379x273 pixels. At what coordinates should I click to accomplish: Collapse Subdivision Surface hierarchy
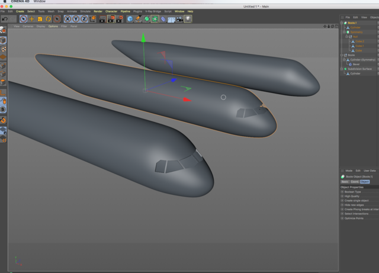(x=342, y=69)
